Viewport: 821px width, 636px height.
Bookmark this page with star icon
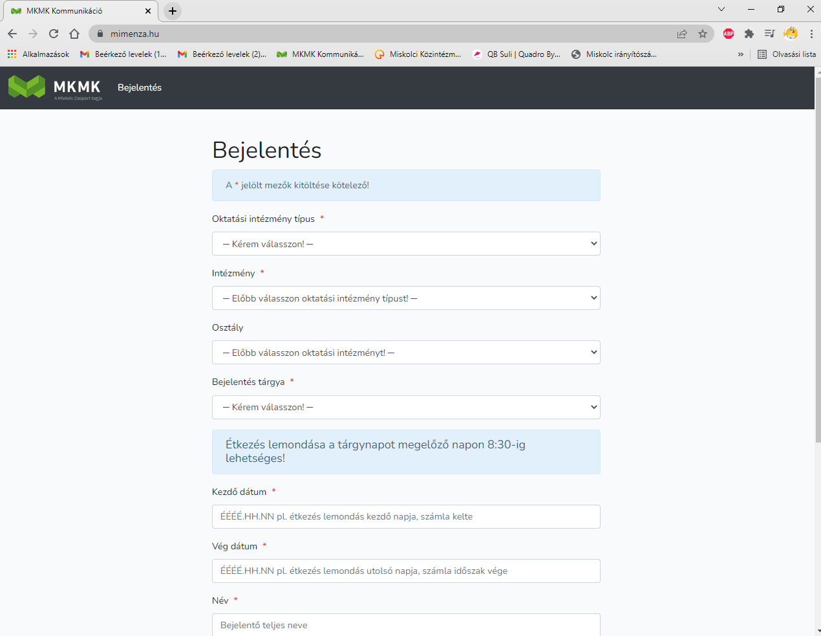point(703,34)
